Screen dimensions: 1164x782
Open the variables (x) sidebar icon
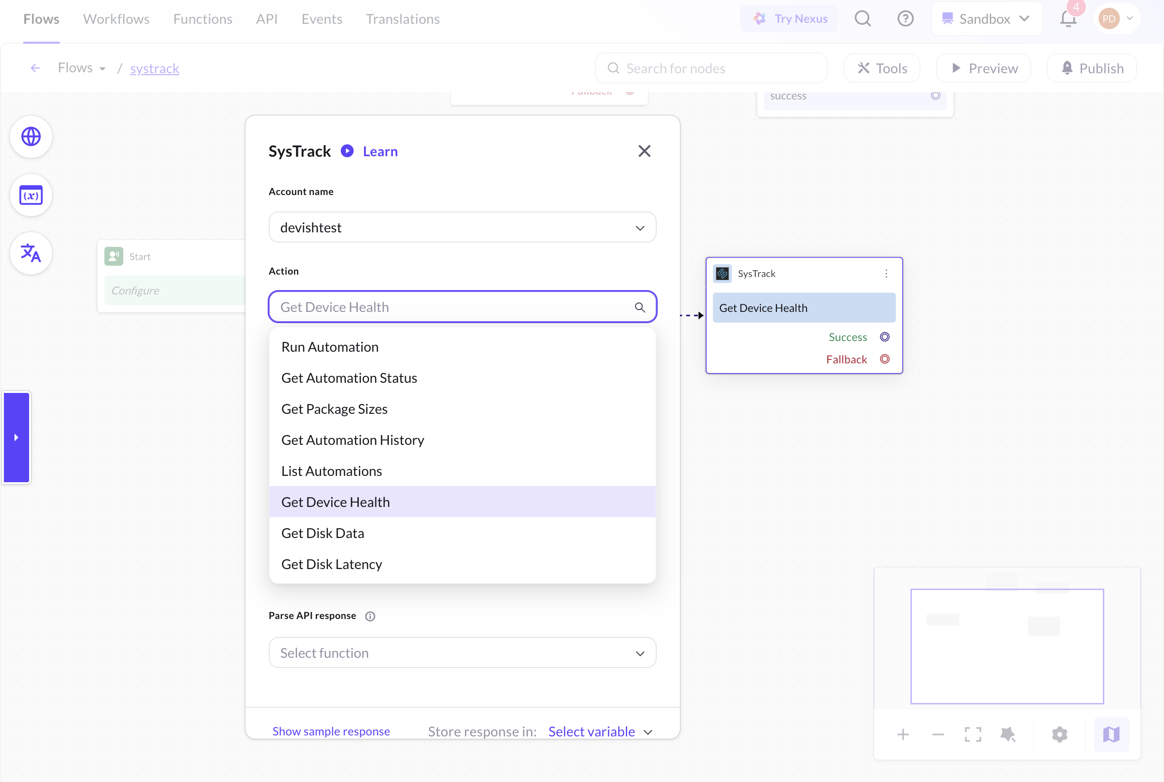tap(31, 195)
